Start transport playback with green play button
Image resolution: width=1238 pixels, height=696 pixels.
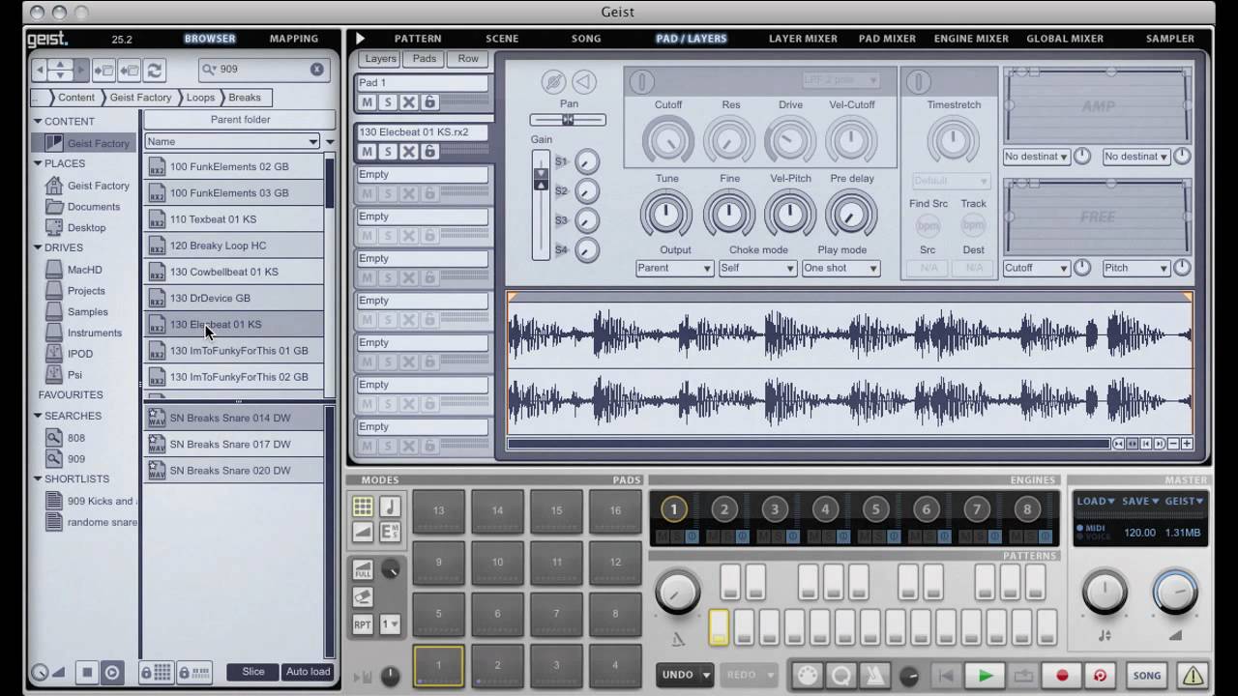coord(986,676)
